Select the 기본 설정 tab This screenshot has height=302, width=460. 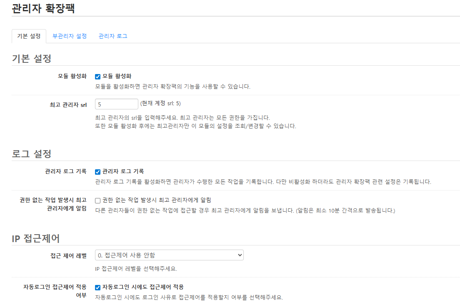point(29,36)
